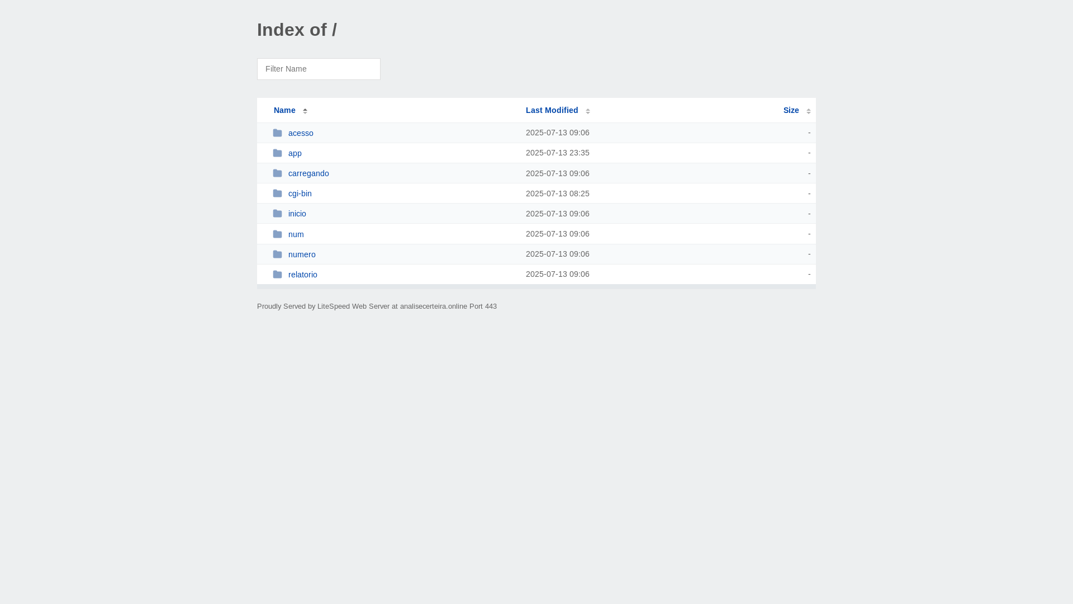Open the relatorio directory

point(303,275)
